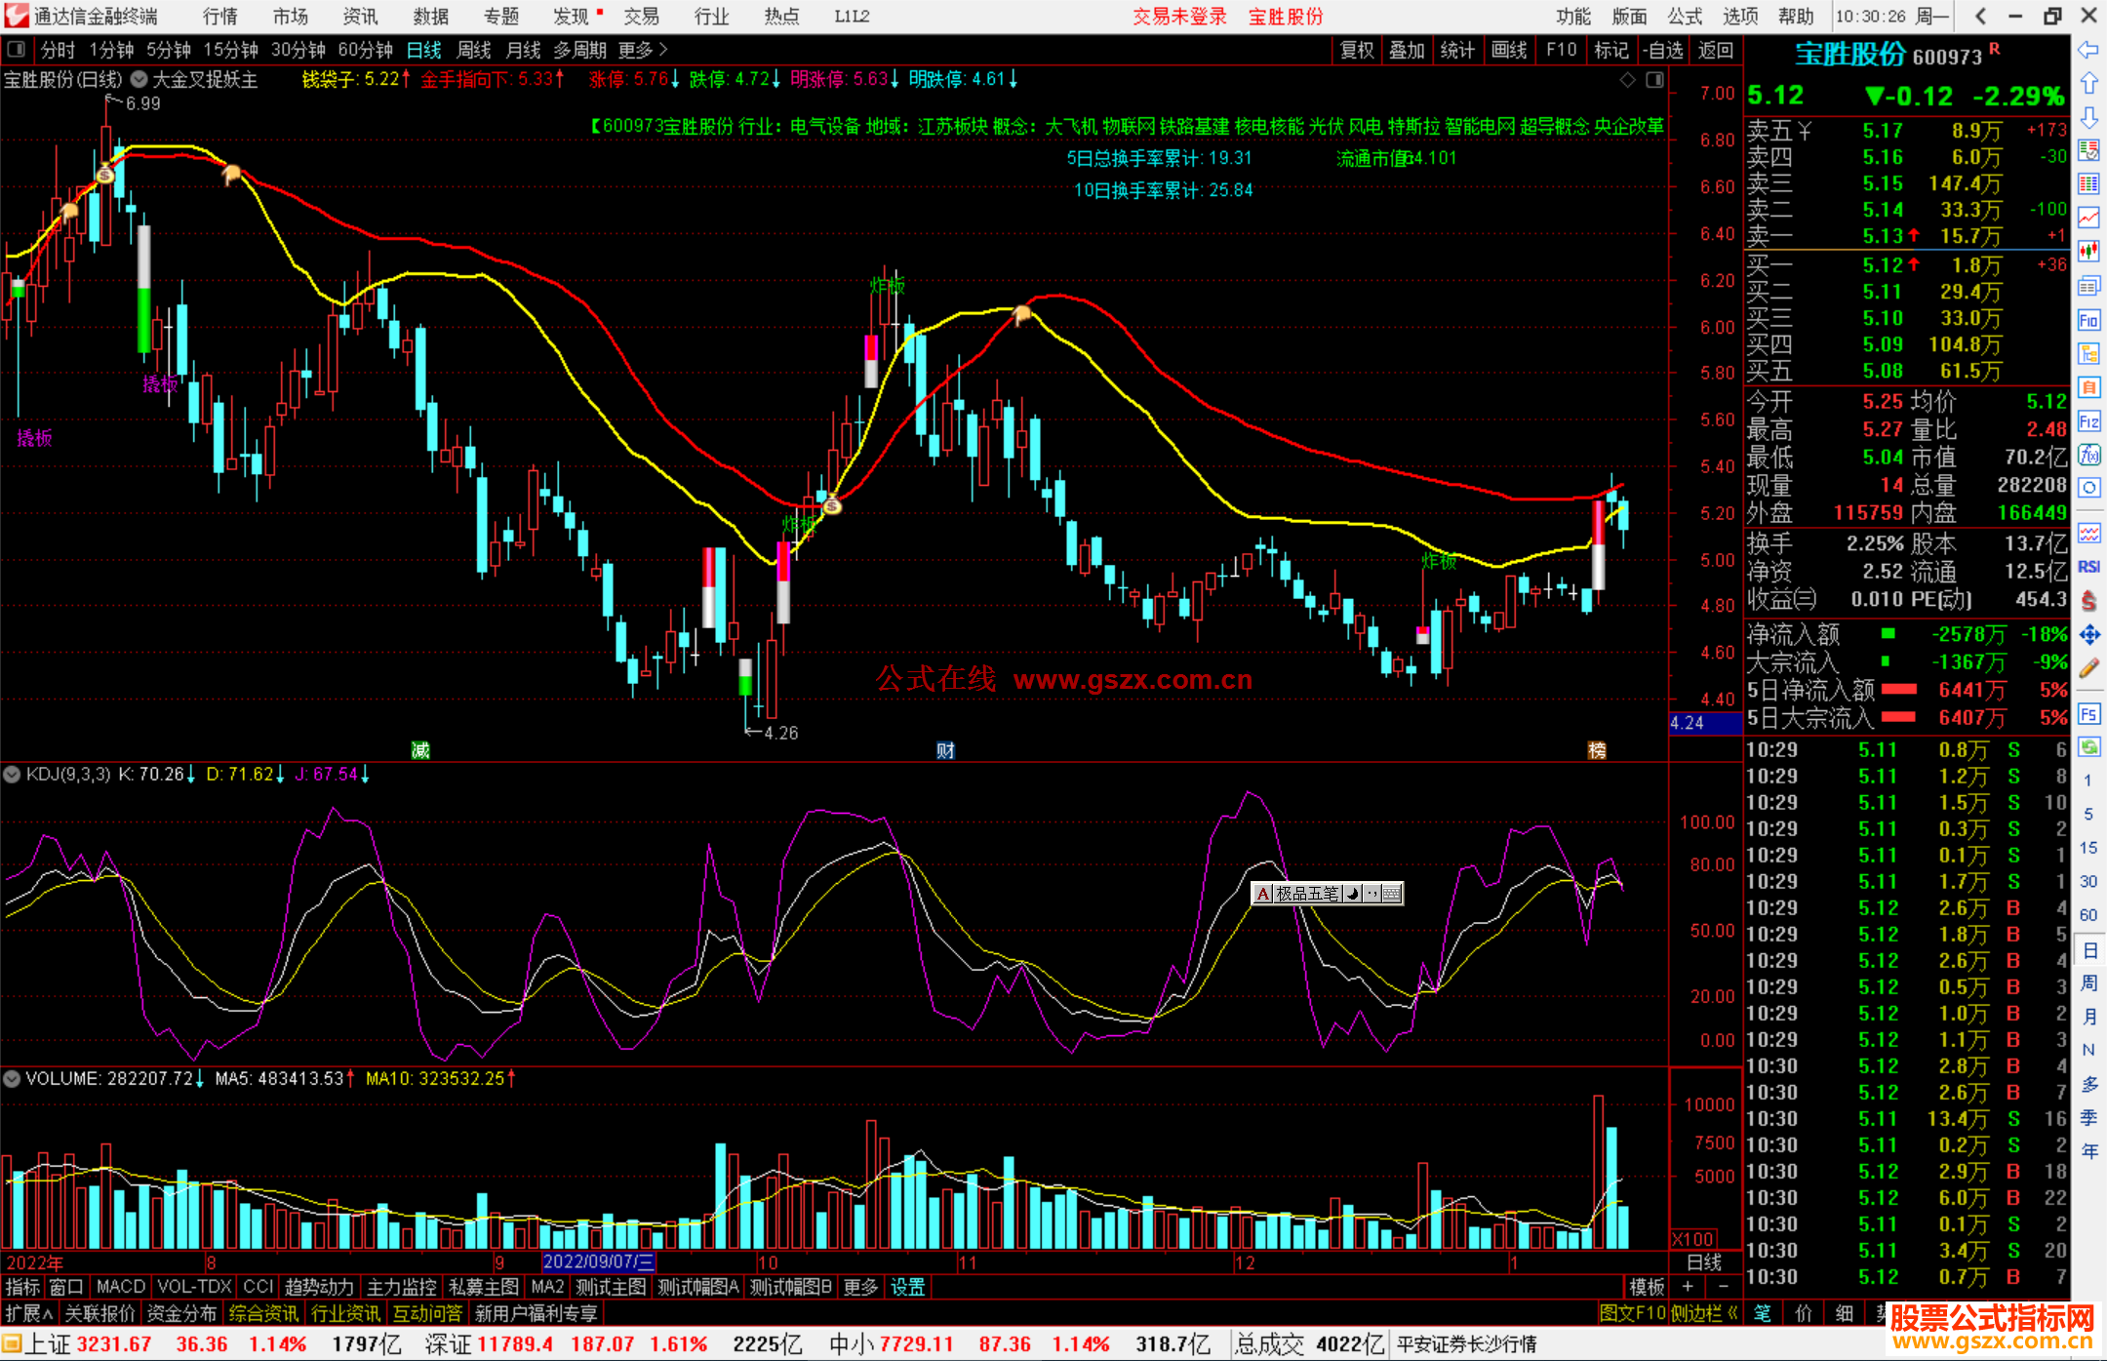Toggle the KDJ indicator round button
The image size is (2107, 1361).
13,775
